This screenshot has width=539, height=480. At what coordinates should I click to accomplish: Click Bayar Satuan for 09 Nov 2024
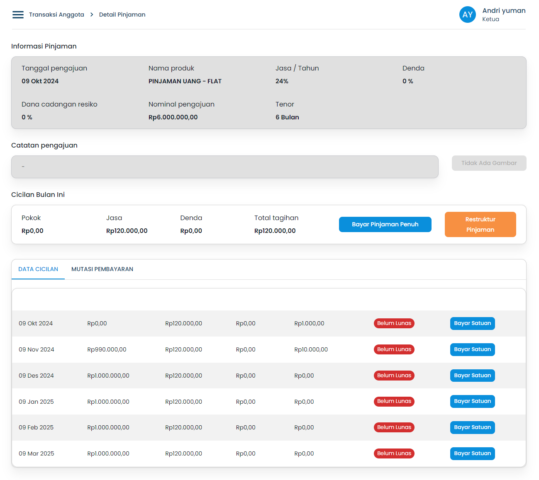[x=472, y=349]
